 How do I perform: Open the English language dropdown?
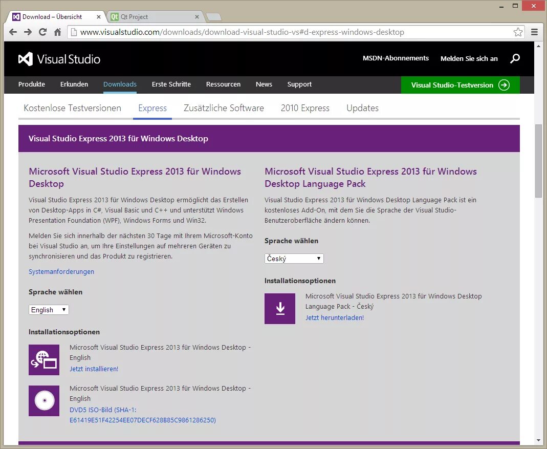(x=49, y=310)
